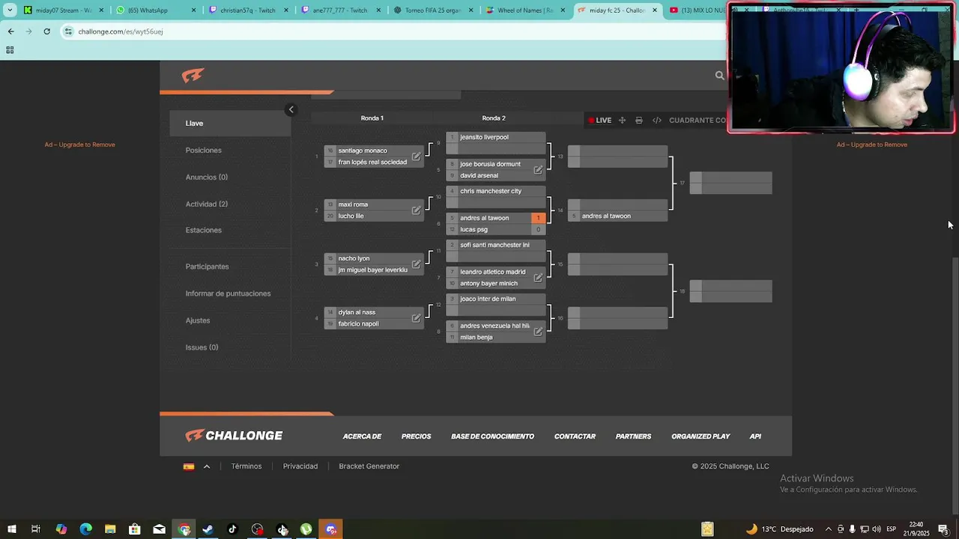
Task: Open Ajustes in the sidebar
Action: [x=198, y=320]
